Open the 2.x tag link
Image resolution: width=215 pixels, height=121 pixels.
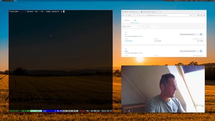pos(125,34)
